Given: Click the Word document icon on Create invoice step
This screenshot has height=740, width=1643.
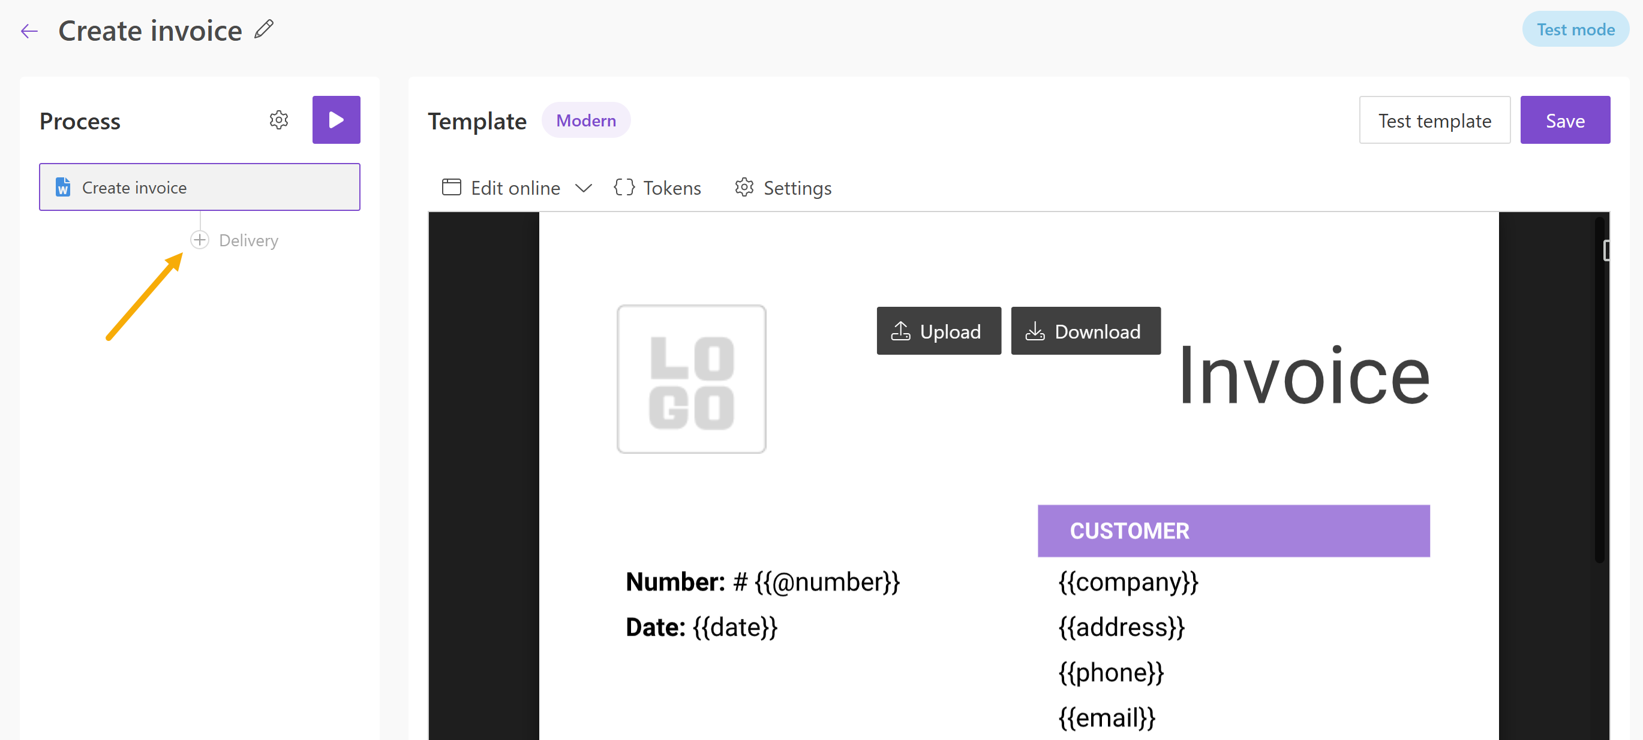Looking at the screenshot, I should pos(62,186).
